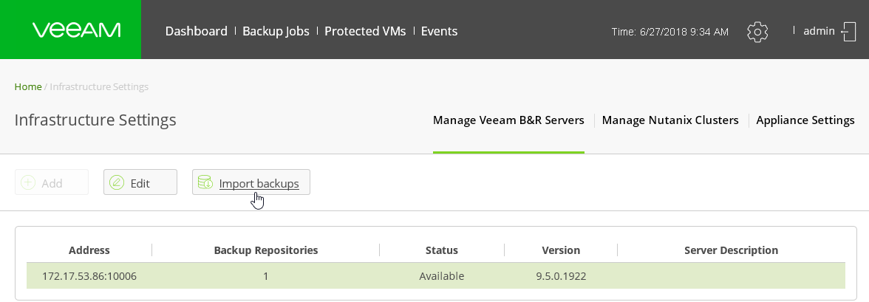Click the pencil icon on the Edit button

[x=117, y=182]
